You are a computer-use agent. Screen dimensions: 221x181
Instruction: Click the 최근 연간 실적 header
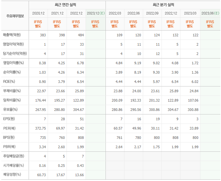65,5
